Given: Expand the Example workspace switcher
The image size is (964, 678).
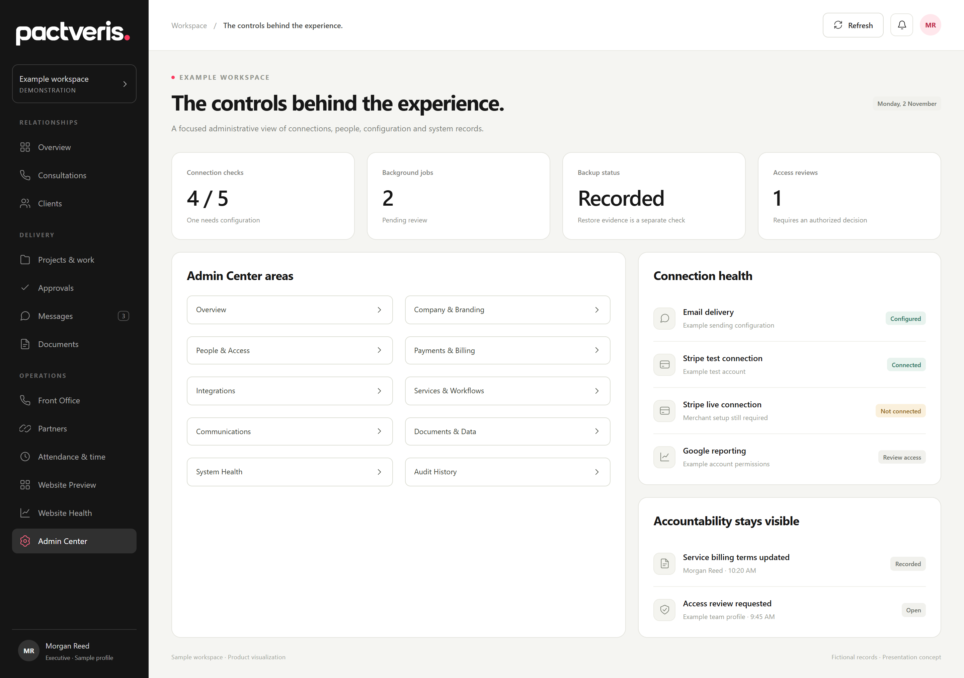Looking at the screenshot, I should (x=74, y=84).
